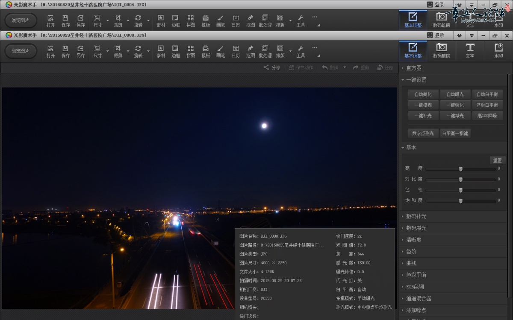The width and height of the screenshot is (513, 320).
Task: Switch to the 数码暗房 tab in the DJI_0008 window
Action: [x=441, y=50]
